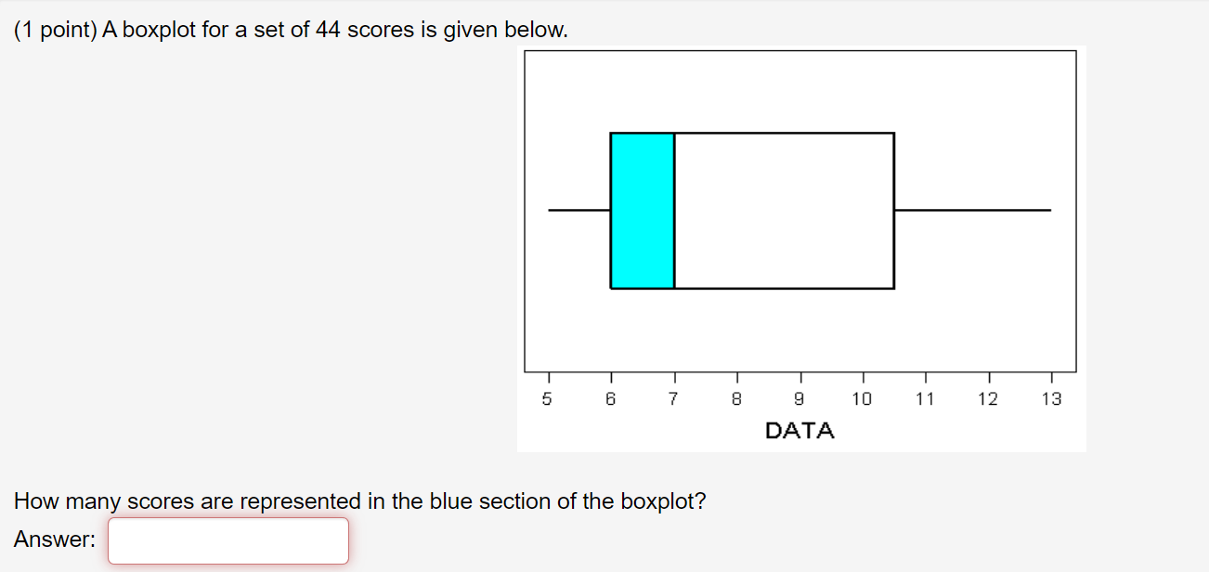Select the median line of the boxplot
This screenshot has height=572, width=1209.
672,209
